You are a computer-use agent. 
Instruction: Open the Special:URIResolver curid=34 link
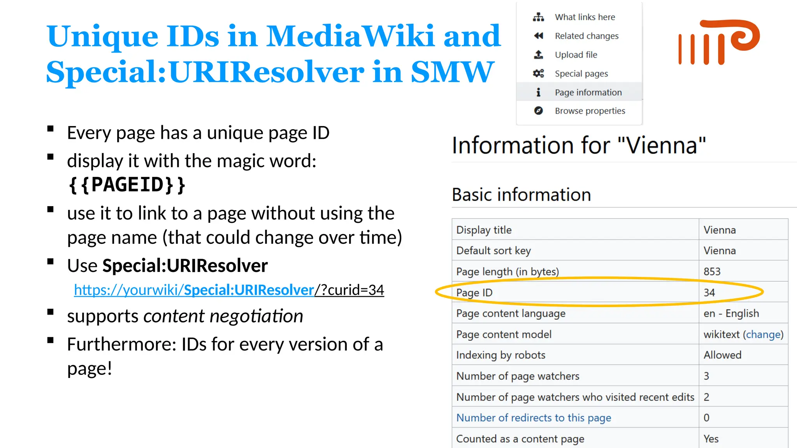coord(229,290)
